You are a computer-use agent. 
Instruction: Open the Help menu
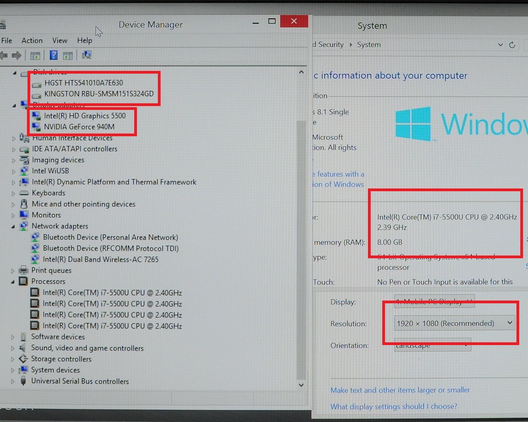pyautogui.click(x=85, y=40)
